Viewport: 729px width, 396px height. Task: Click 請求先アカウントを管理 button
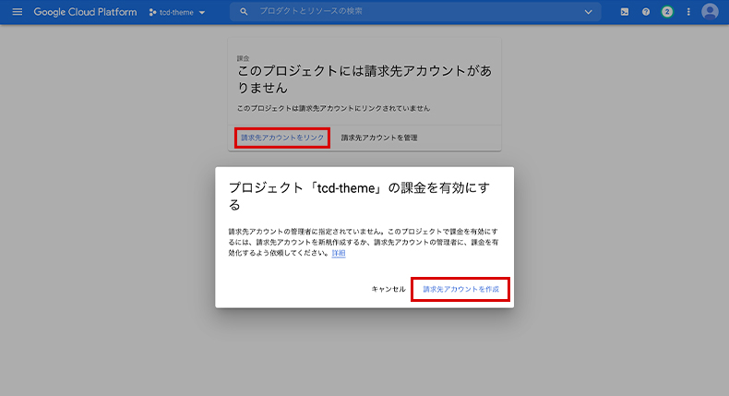379,138
